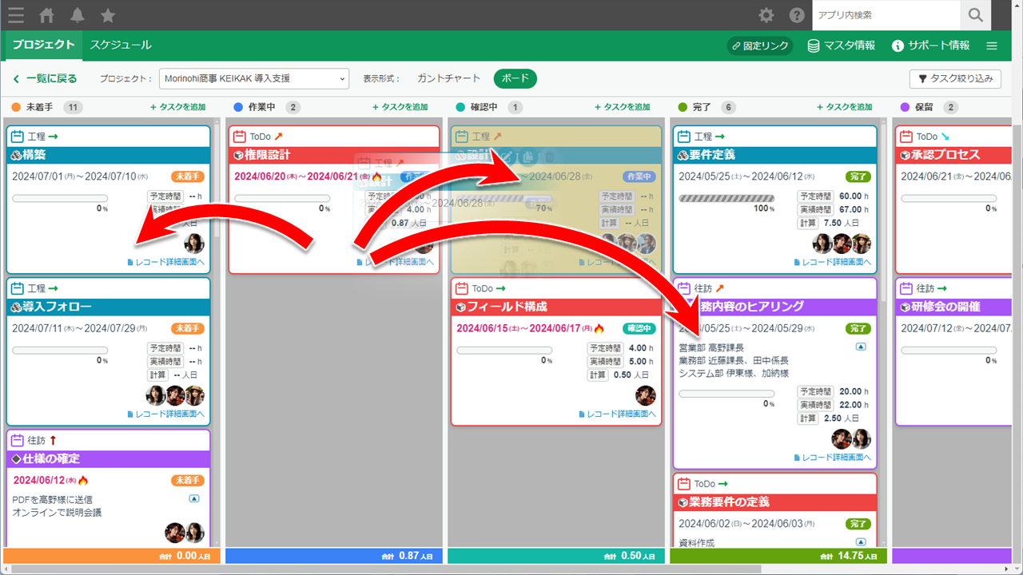
Task: Click 未着手 column count badge 11
Action: coord(73,107)
